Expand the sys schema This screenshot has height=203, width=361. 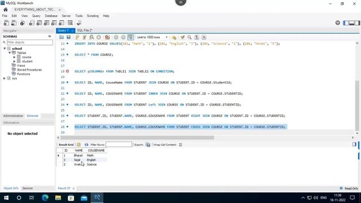(x=5, y=78)
